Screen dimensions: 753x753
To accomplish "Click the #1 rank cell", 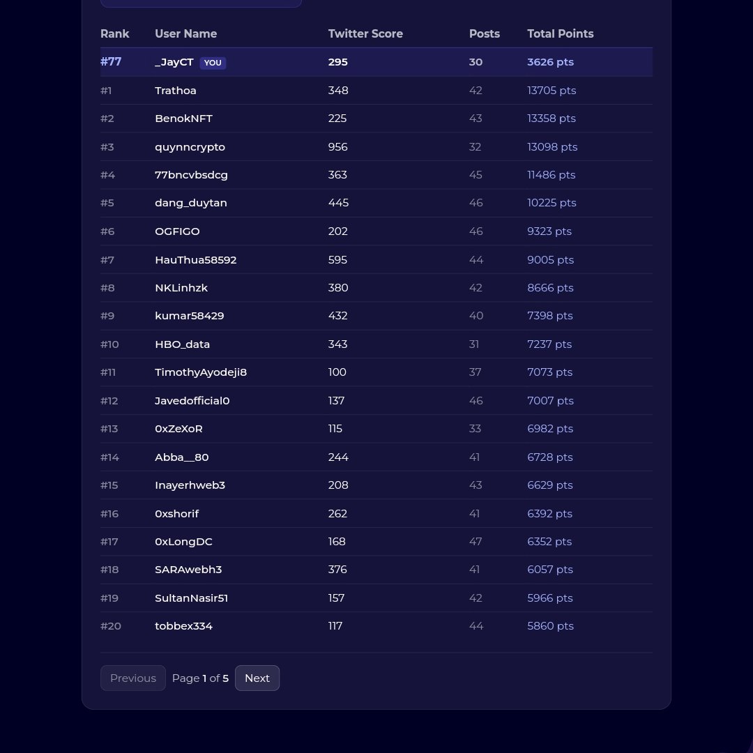I will pos(106,90).
